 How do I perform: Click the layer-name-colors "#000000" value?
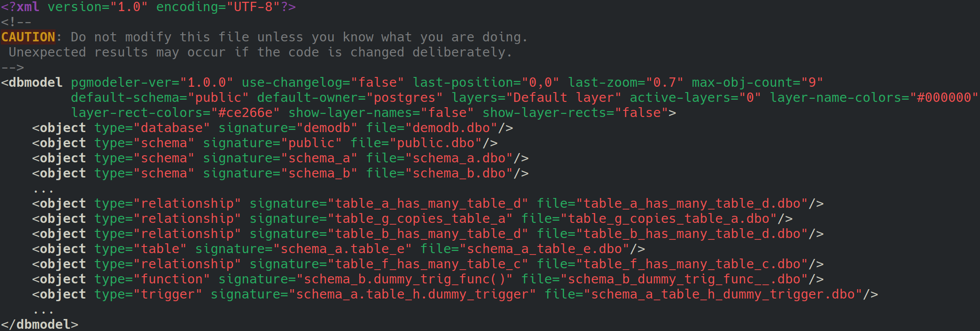pyautogui.click(x=944, y=97)
